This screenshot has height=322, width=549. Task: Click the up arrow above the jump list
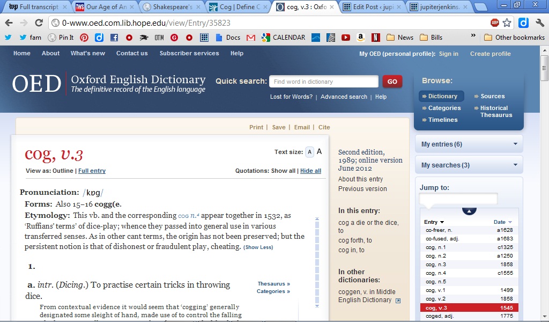469,211
